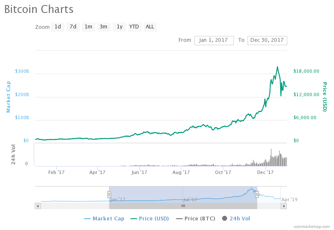334x230 pixels.
Task: Set zoom to 1d
Action: [58, 27]
